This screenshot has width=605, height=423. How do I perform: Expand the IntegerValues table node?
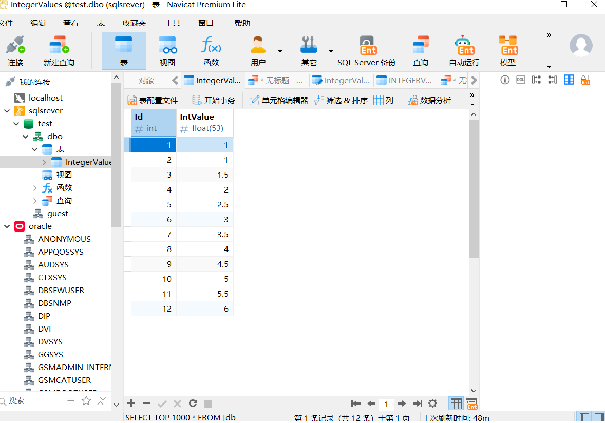44,162
